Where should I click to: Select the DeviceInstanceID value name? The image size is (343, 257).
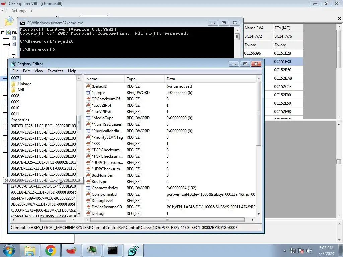point(107,207)
